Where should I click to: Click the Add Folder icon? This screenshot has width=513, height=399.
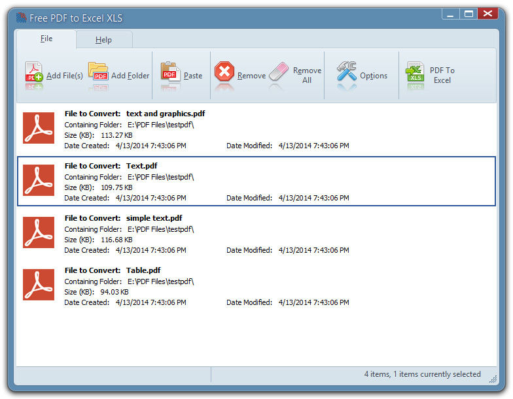point(98,71)
